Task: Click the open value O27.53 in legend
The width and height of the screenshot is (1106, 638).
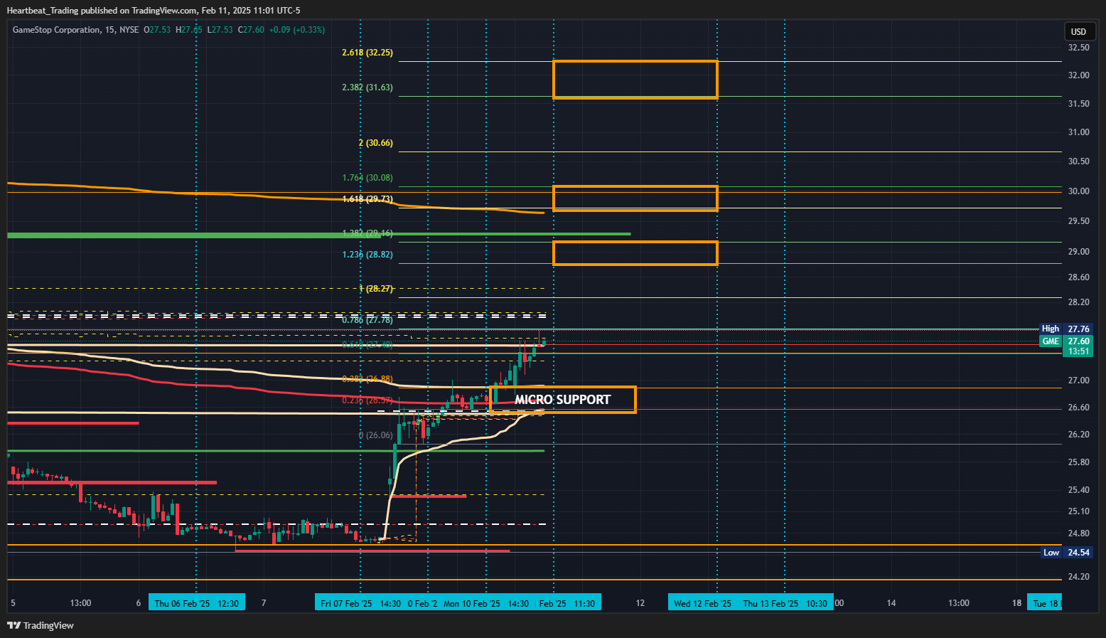Action: (157, 30)
